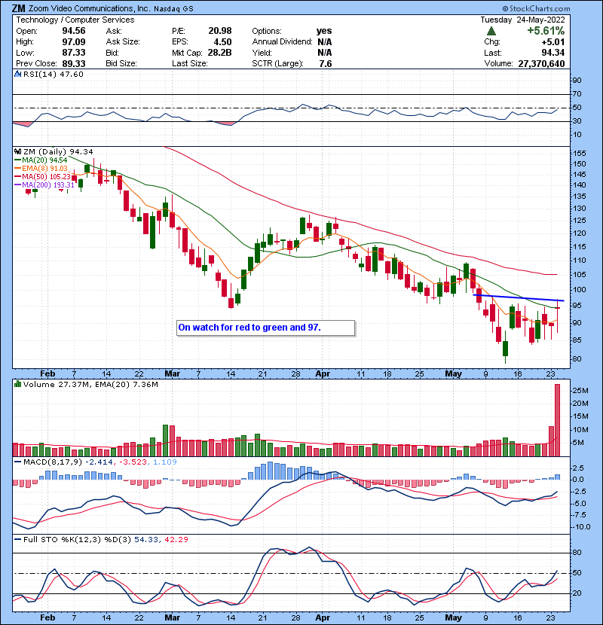Click the red stochastic %D value 42.29
The width and height of the screenshot is (603, 625).
tap(176, 539)
